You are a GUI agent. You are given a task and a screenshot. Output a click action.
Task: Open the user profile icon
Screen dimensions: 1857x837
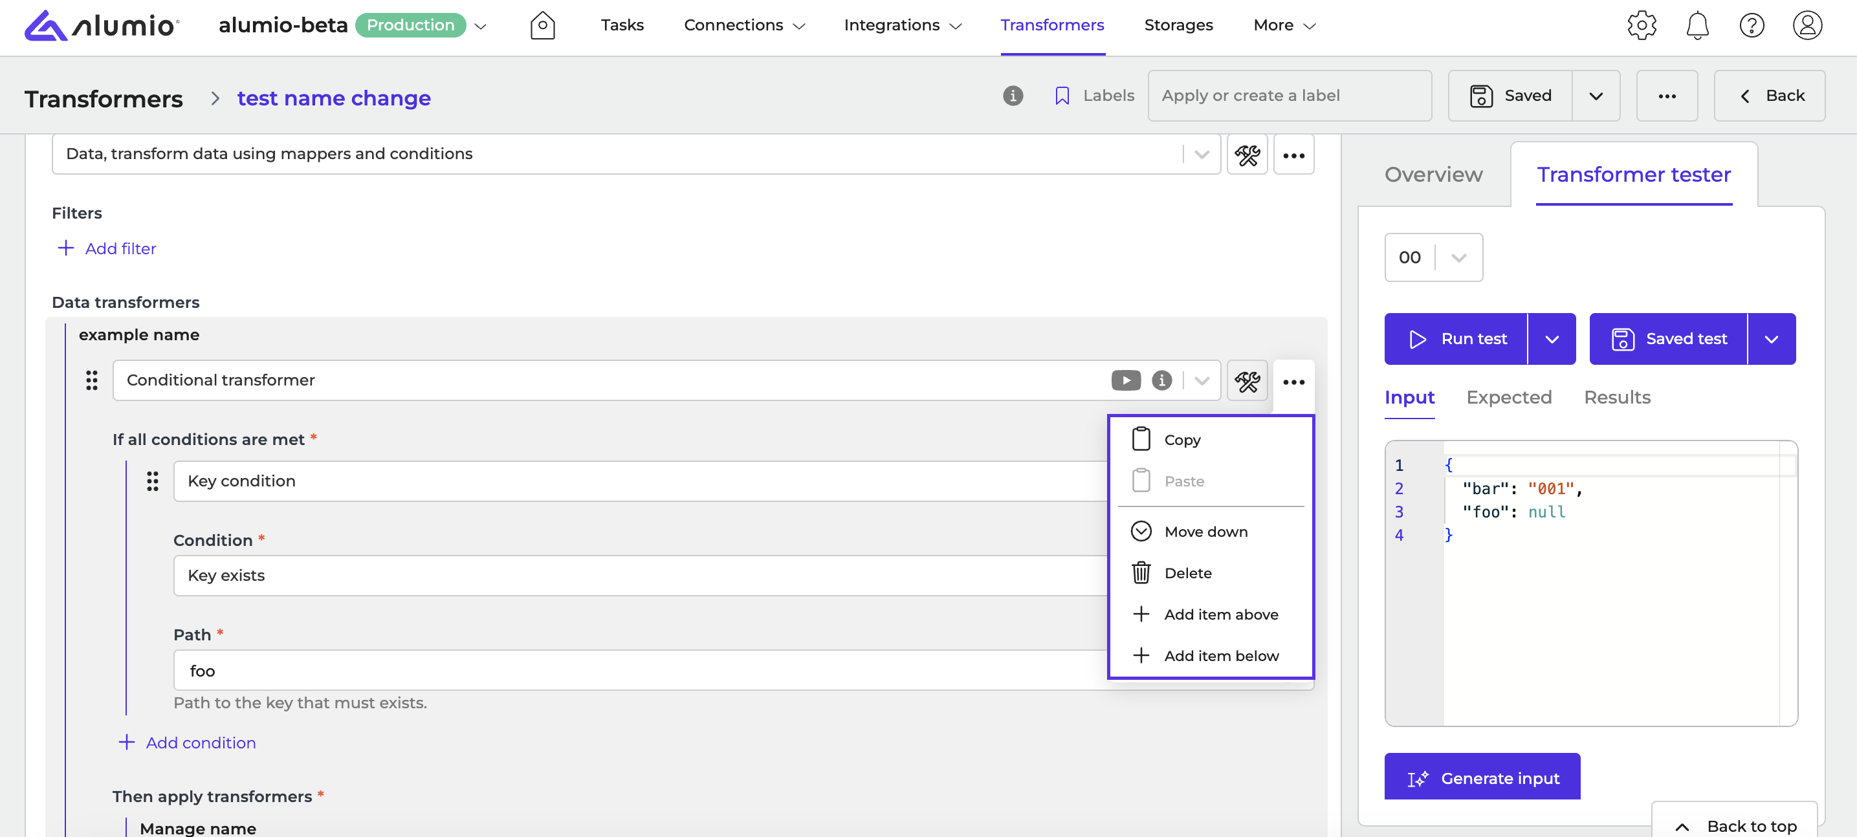coord(1807,25)
